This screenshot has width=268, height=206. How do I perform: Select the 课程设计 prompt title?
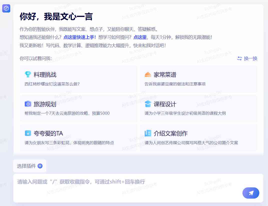pos(165,104)
